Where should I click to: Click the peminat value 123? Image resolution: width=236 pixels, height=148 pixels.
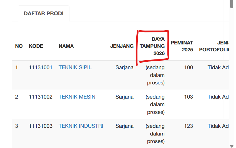[189, 126]
